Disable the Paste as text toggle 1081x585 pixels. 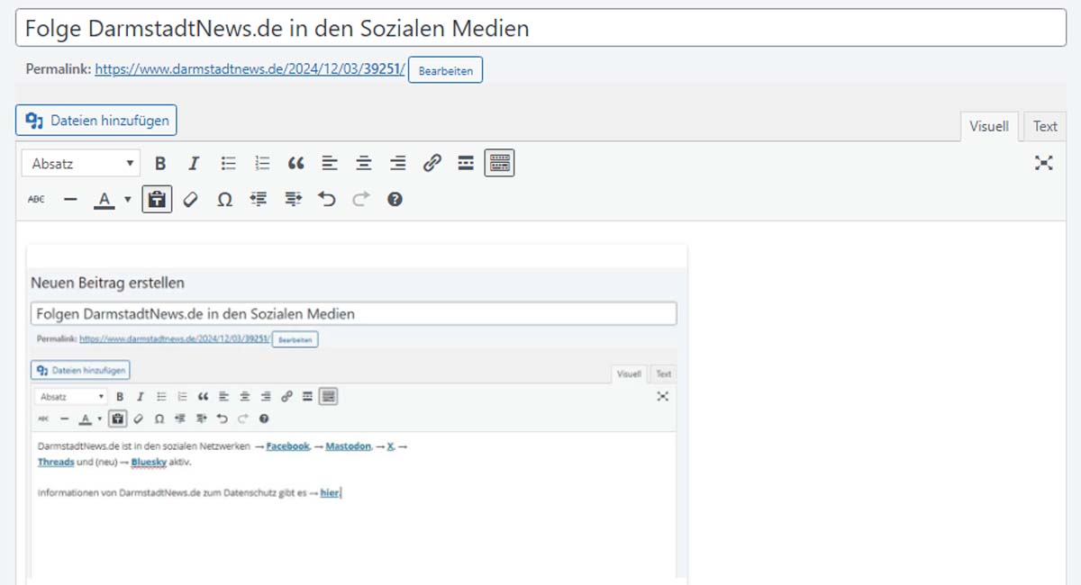point(157,200)
